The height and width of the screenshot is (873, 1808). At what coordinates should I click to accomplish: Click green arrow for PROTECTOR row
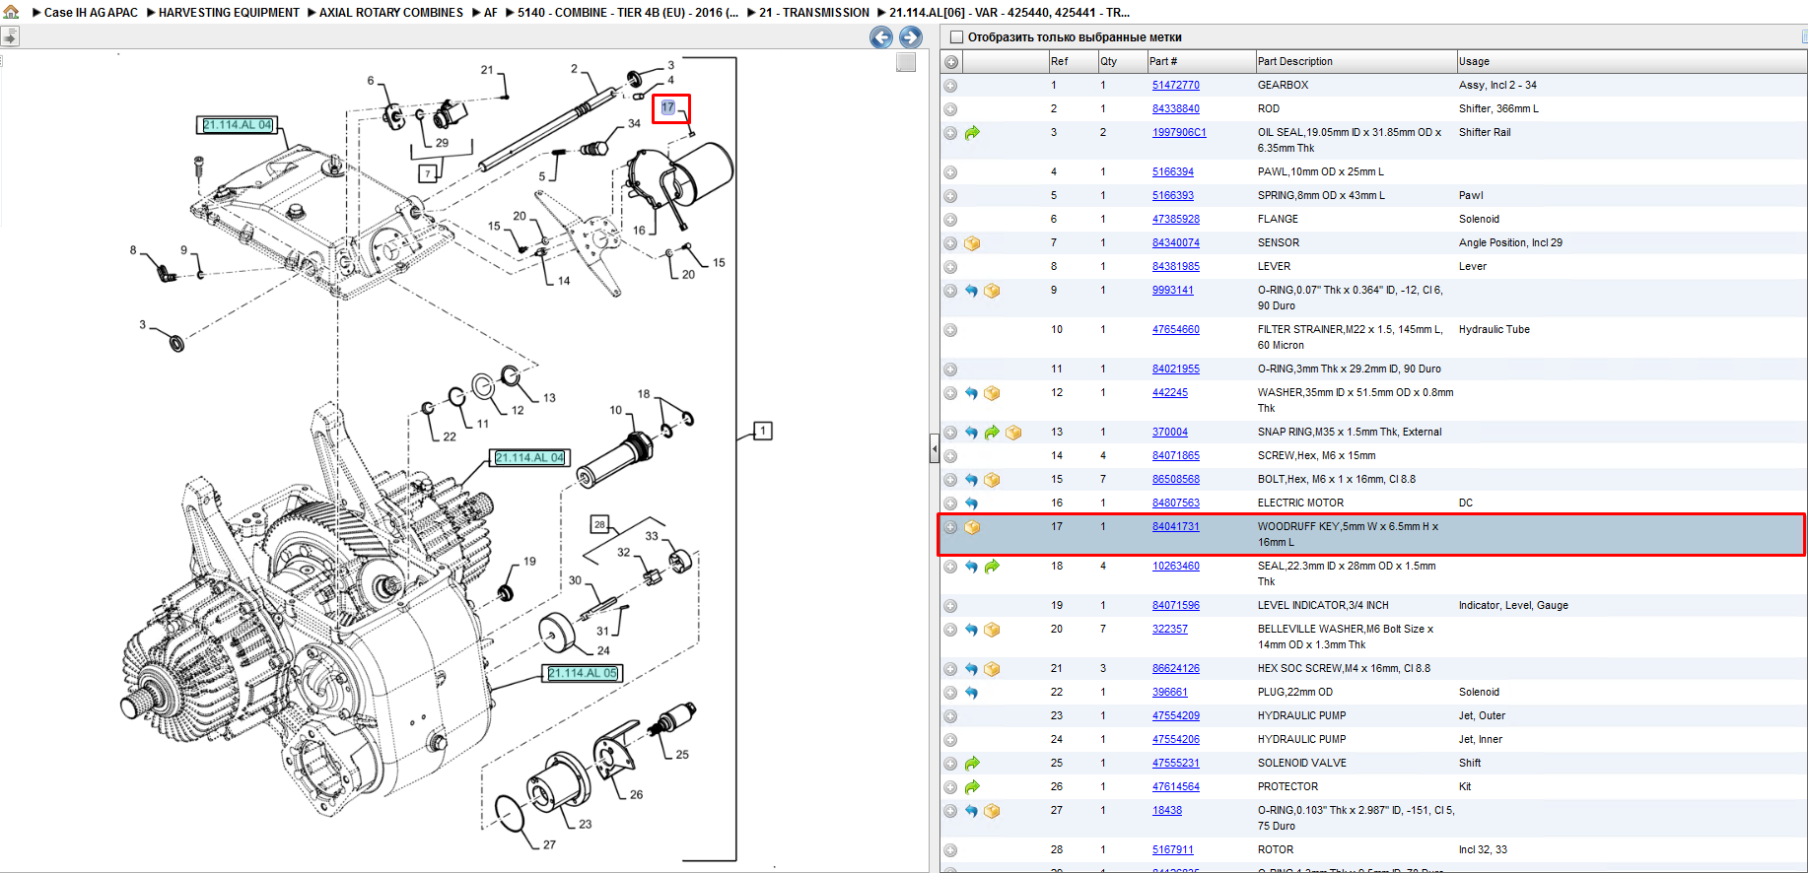[972, 787]
